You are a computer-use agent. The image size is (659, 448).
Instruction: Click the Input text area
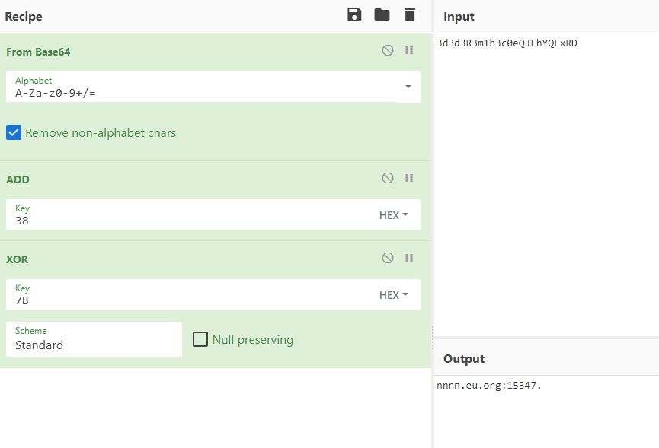point(545,183)
